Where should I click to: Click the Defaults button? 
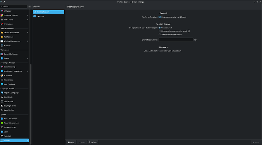(x=93, y=142)
